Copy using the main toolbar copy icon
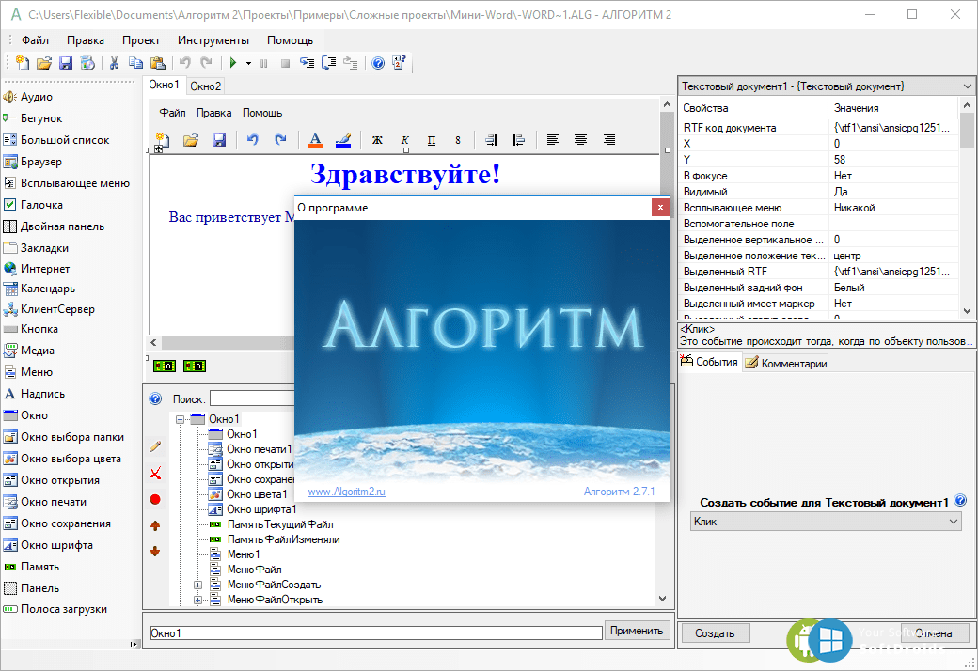The image size is (978, 671). coord(135,62)
